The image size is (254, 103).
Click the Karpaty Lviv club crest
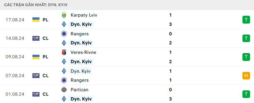pyautogui.click(x=64, y=15)
